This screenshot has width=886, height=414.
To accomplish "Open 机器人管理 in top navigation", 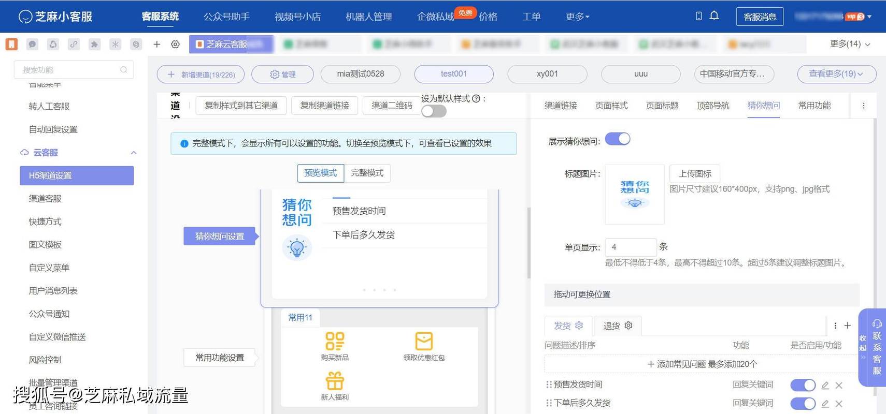I will 368,17.
